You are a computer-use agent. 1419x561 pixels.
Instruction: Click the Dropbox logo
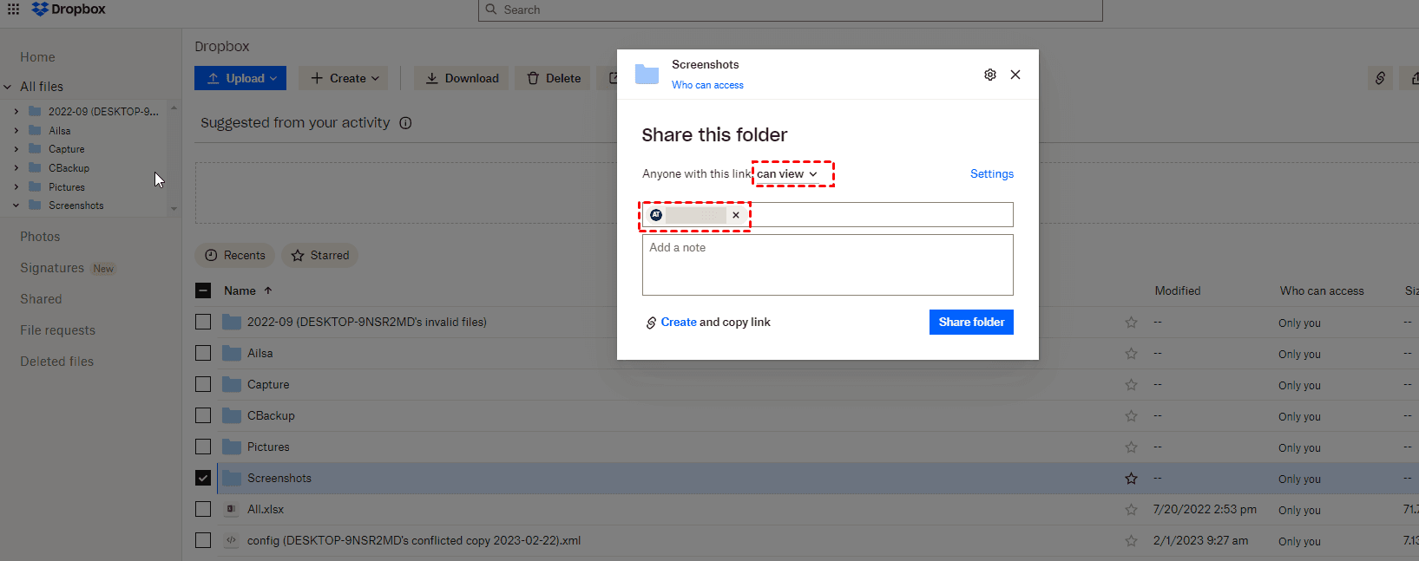(x=69, y=10)
